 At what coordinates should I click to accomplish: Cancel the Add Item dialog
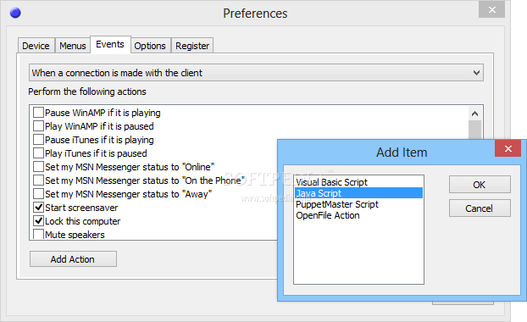[480, 208]
